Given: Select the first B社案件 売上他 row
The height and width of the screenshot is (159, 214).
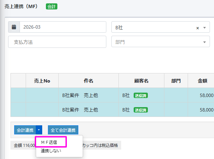Looking at the screenshot, I should tap(80, 95).
